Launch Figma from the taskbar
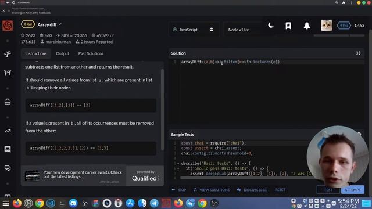This screenshot has width=372, height=209. pyautogui.click(x=96, y=203)
